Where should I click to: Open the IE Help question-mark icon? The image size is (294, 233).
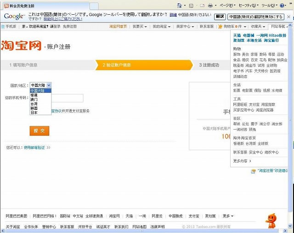pyautogui.click(x=282, y=6)
